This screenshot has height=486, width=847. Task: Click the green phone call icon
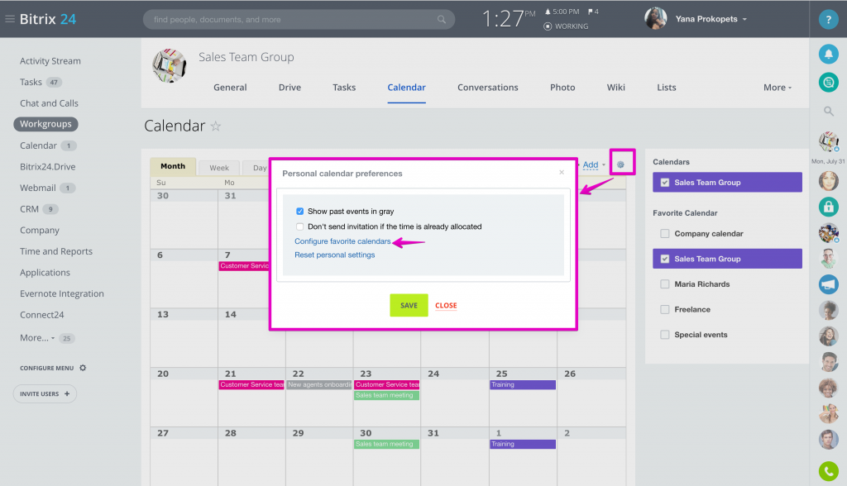[828, 471]
